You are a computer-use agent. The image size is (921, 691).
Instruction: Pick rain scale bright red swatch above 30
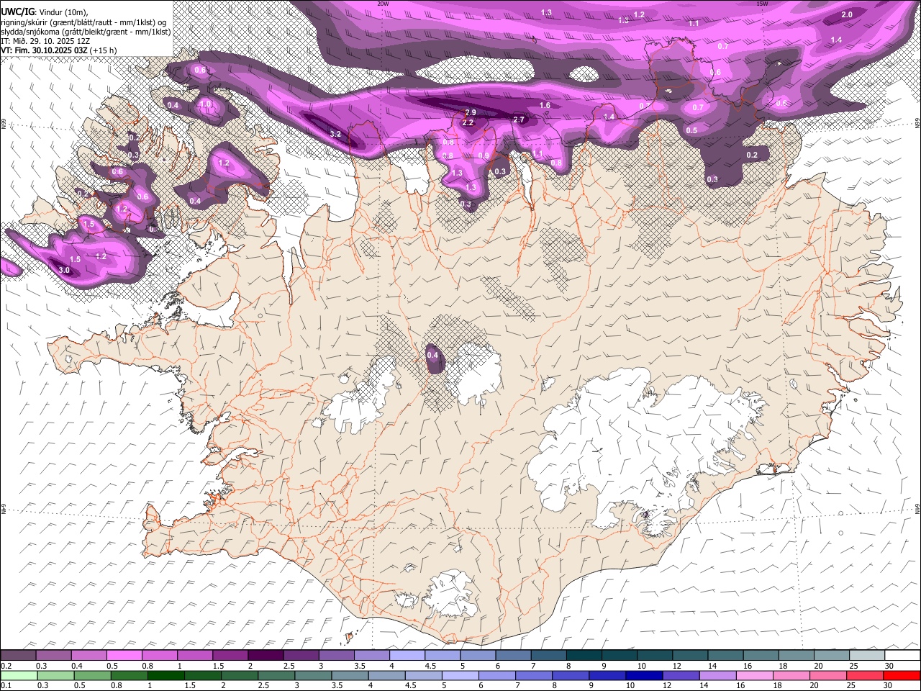tap(902, 675)
